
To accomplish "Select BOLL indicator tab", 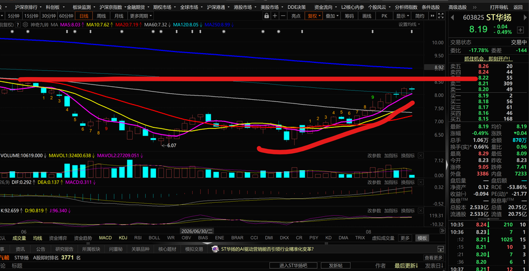I will click(154, 238).
